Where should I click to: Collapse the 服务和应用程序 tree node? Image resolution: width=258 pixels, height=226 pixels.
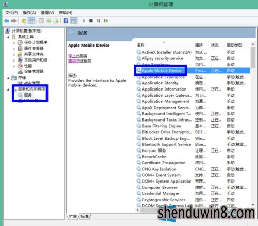pyautogui.click(x=8, y=89)
